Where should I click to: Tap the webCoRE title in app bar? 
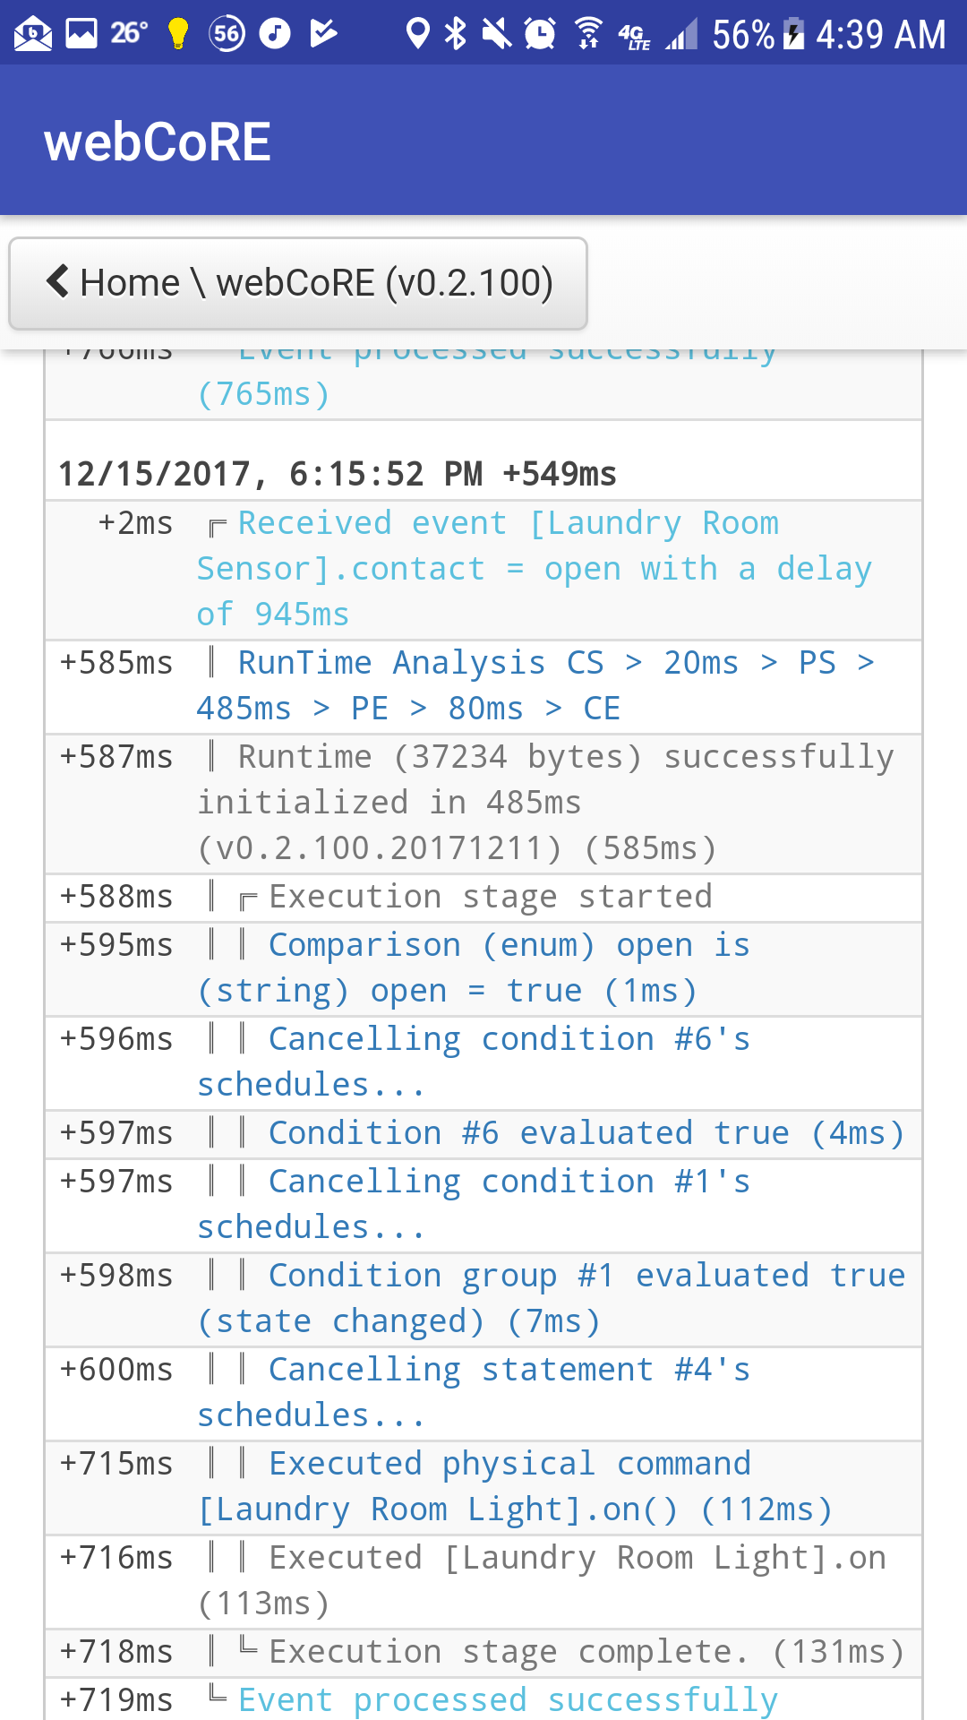[158, 142]
